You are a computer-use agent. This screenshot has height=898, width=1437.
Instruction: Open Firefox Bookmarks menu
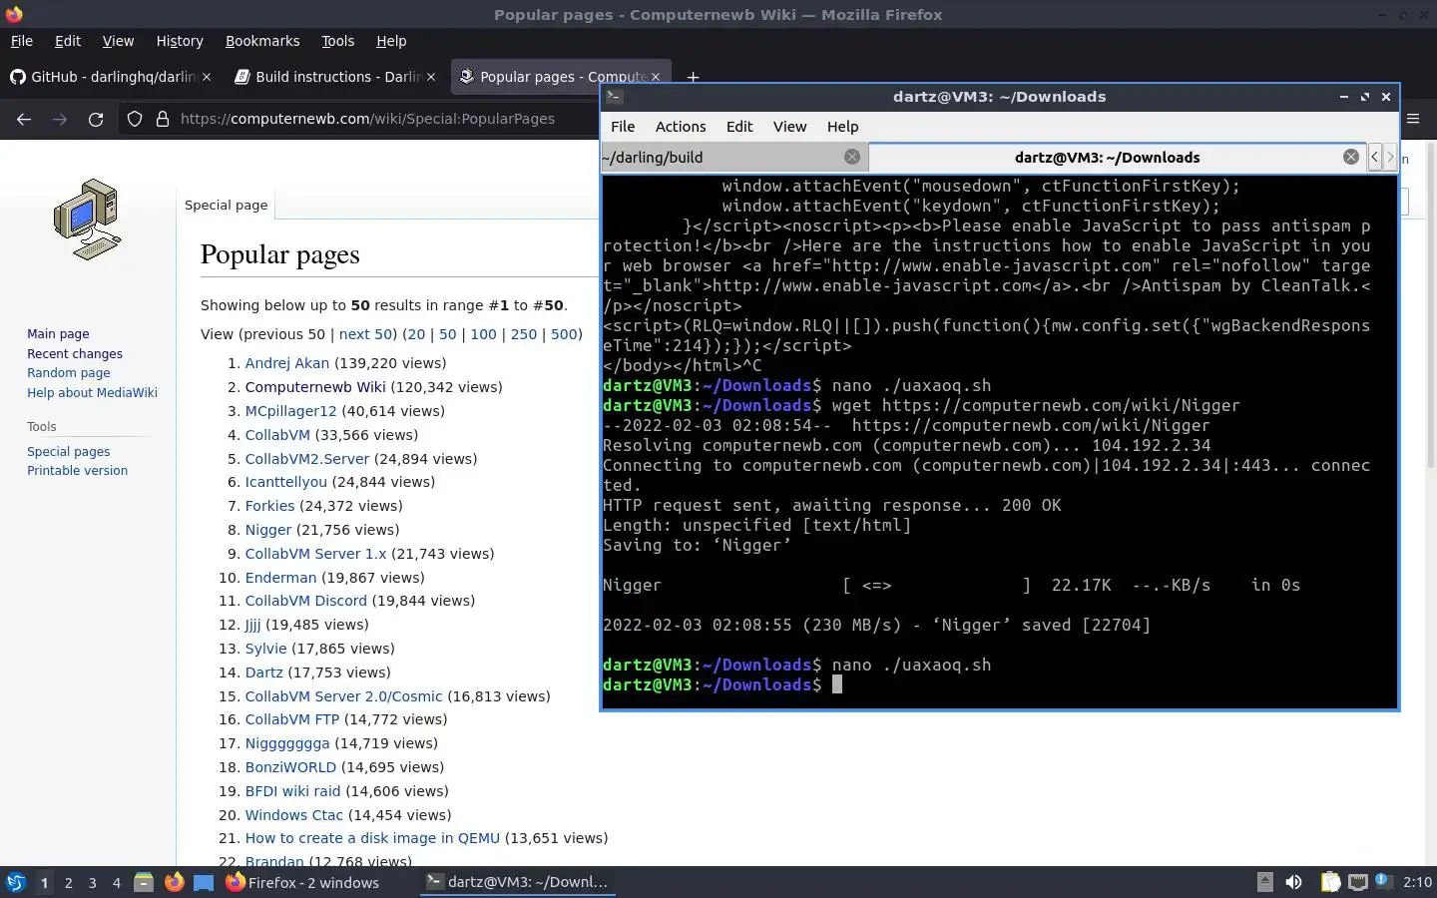click(x=262, y=41)
